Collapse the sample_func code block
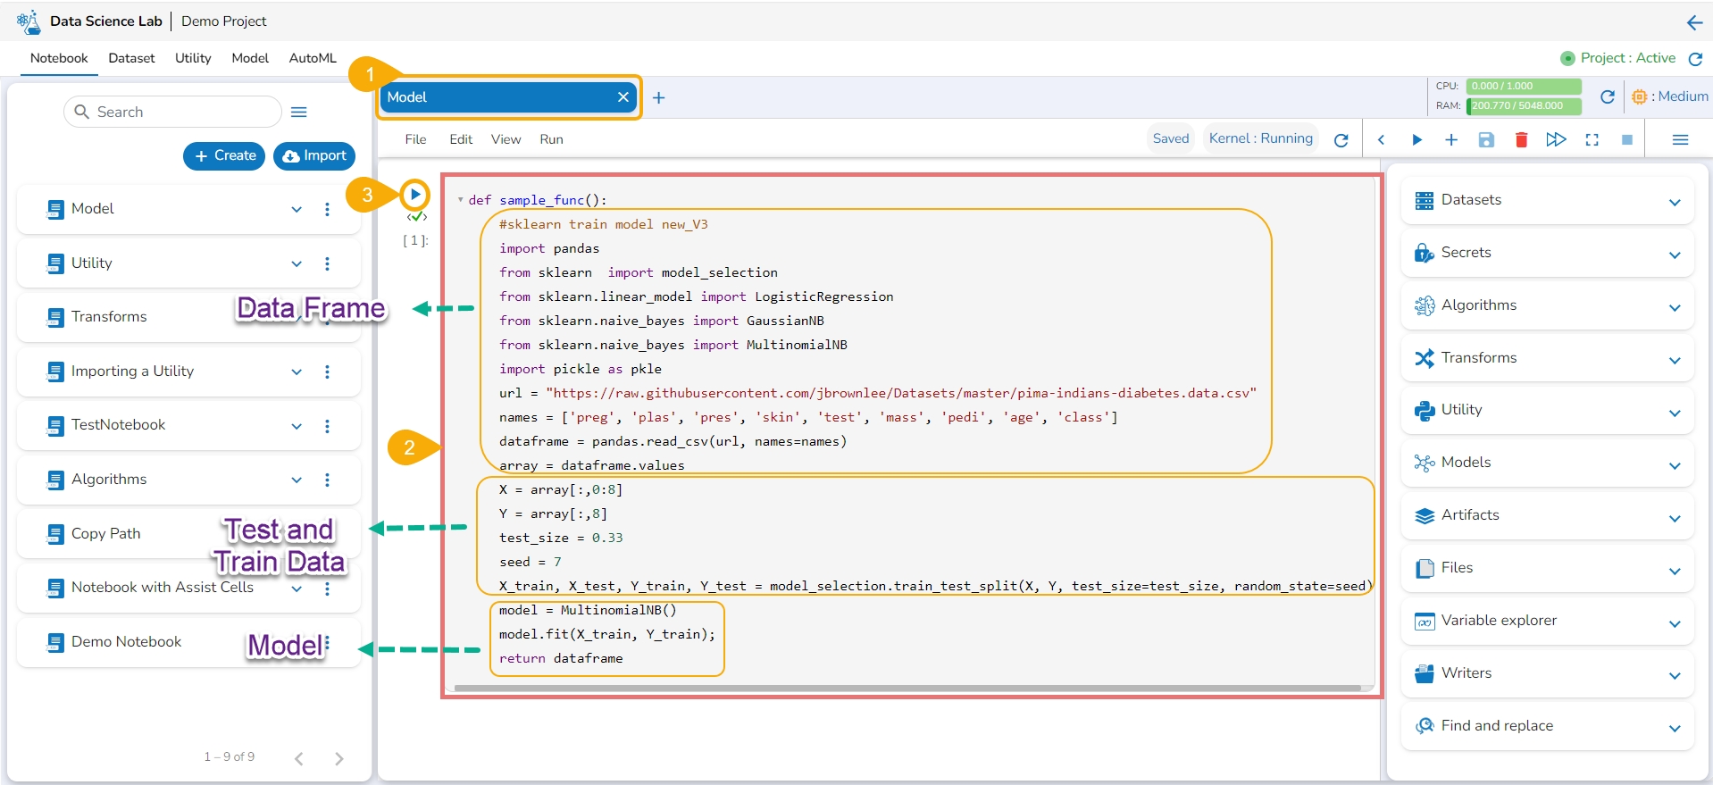The image size is (1713, 785). point(461,200)
